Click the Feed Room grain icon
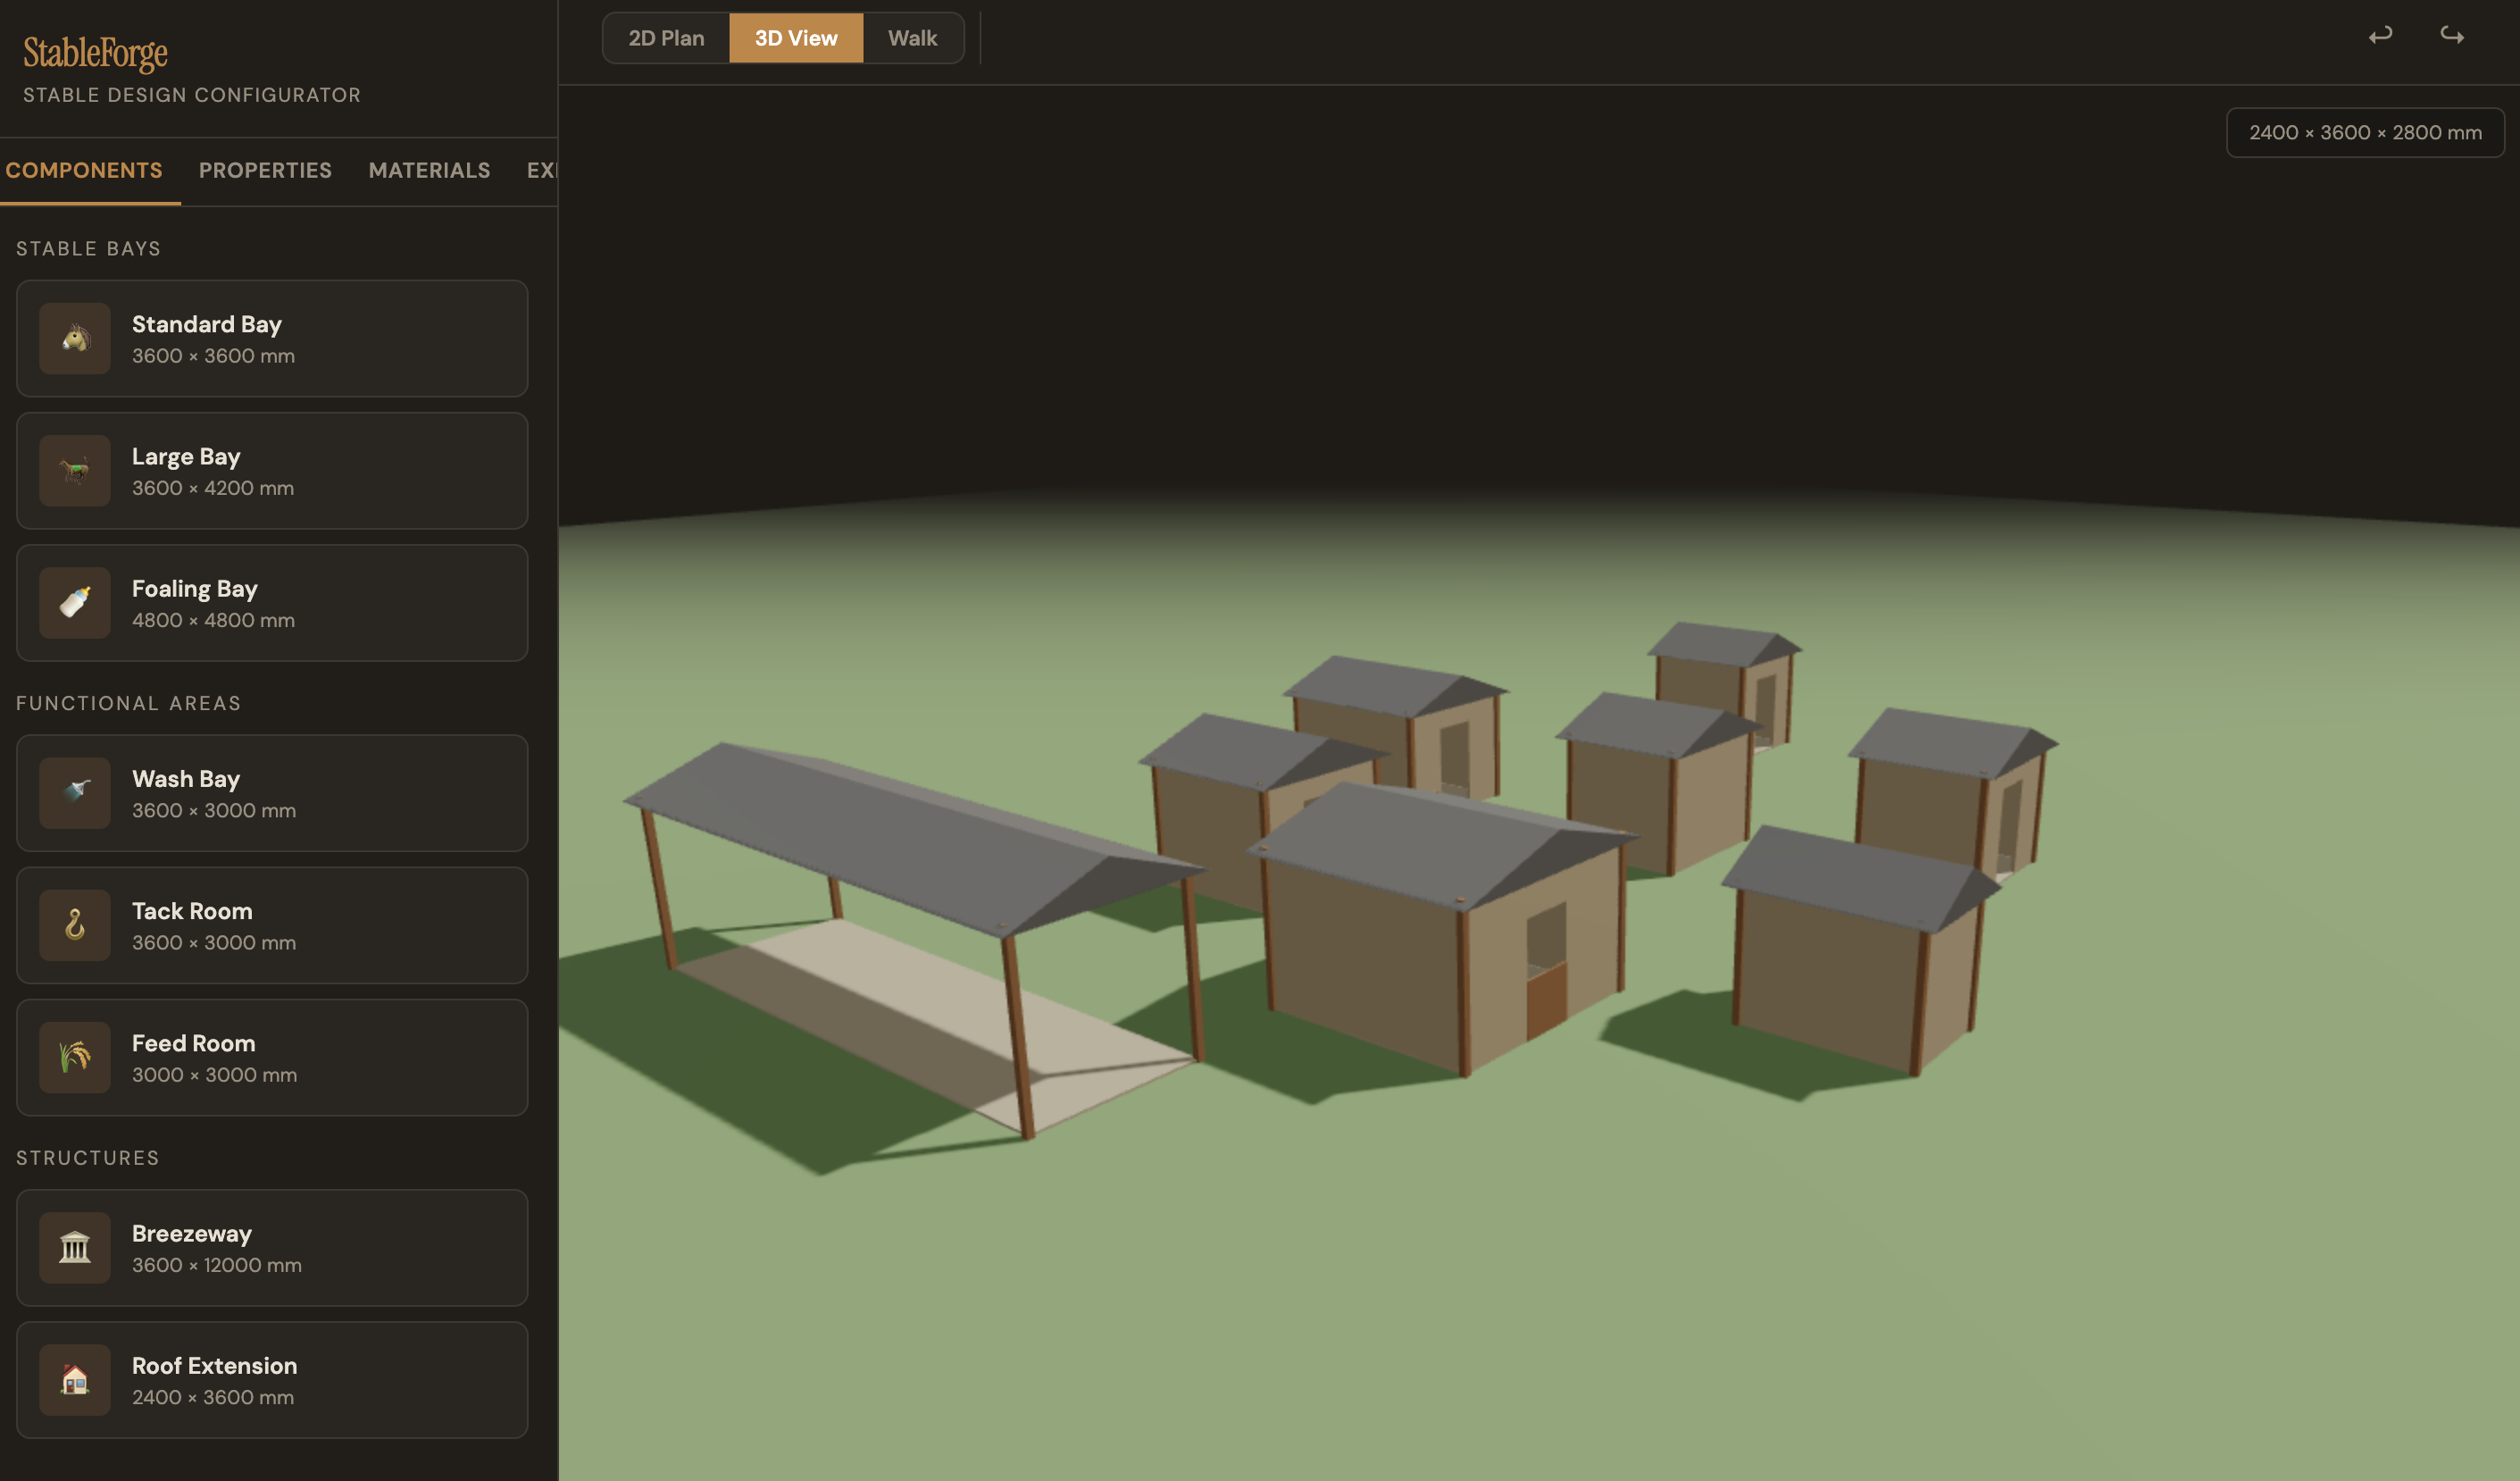Screen dimensions: 2520x1481 click(75, 1057)
